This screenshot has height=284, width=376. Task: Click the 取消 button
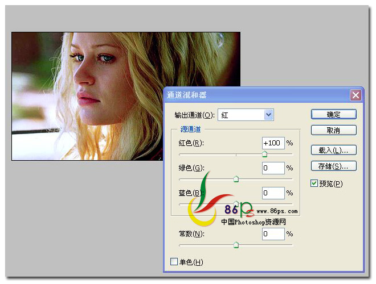333,130
